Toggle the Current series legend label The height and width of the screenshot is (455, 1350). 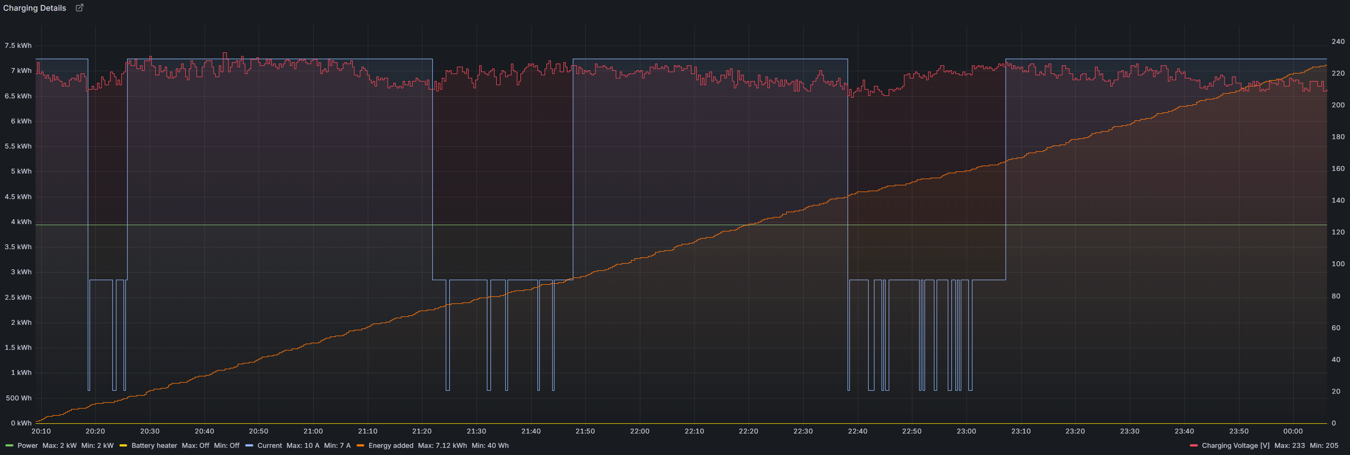[x=269, y=446]
